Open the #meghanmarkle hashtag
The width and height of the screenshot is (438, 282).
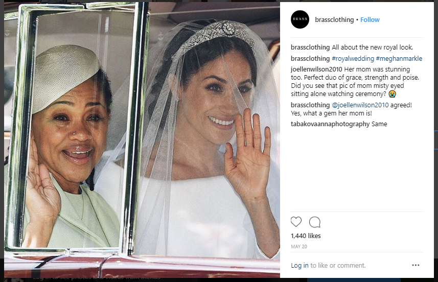tap(399, 59)
